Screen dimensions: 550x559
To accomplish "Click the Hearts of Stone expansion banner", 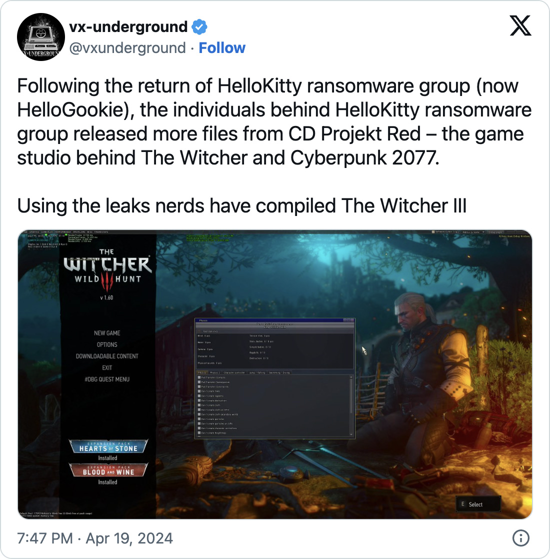I will (108, 446).
